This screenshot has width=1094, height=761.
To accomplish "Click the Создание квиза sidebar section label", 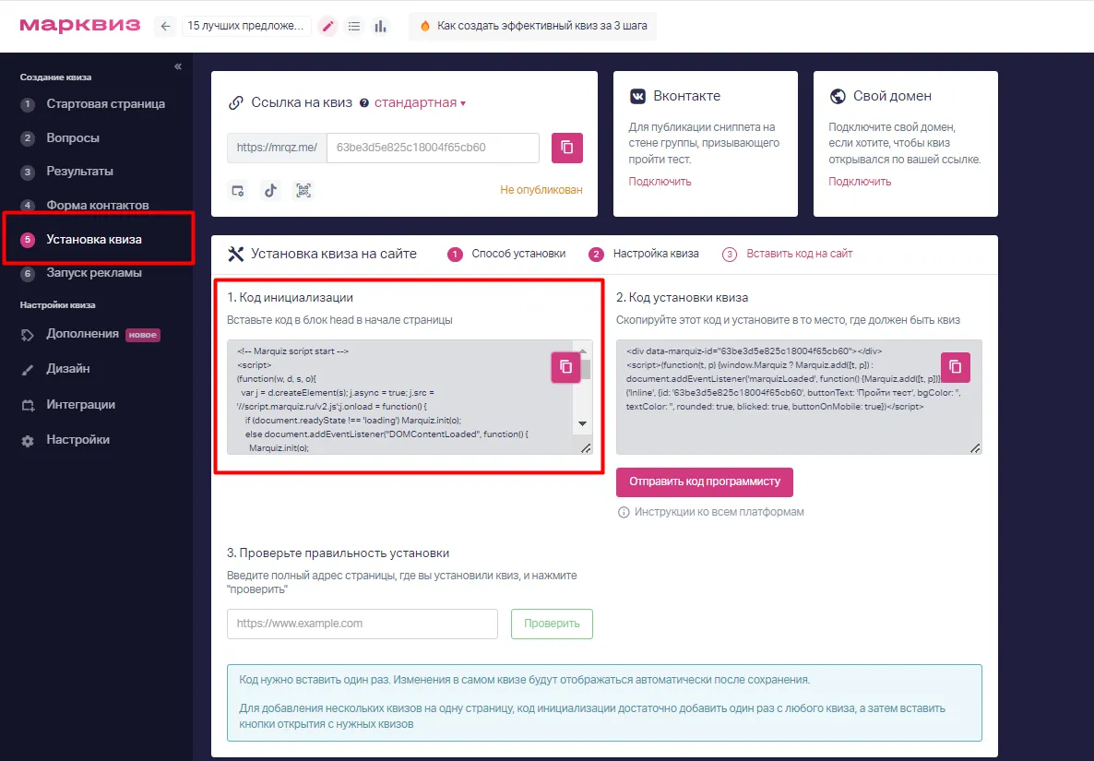I will coord(56,77).
